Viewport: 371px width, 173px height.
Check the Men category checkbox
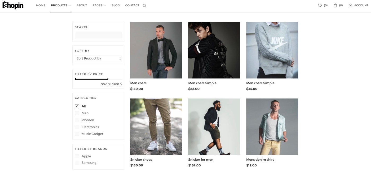click(x=77, y=113)
